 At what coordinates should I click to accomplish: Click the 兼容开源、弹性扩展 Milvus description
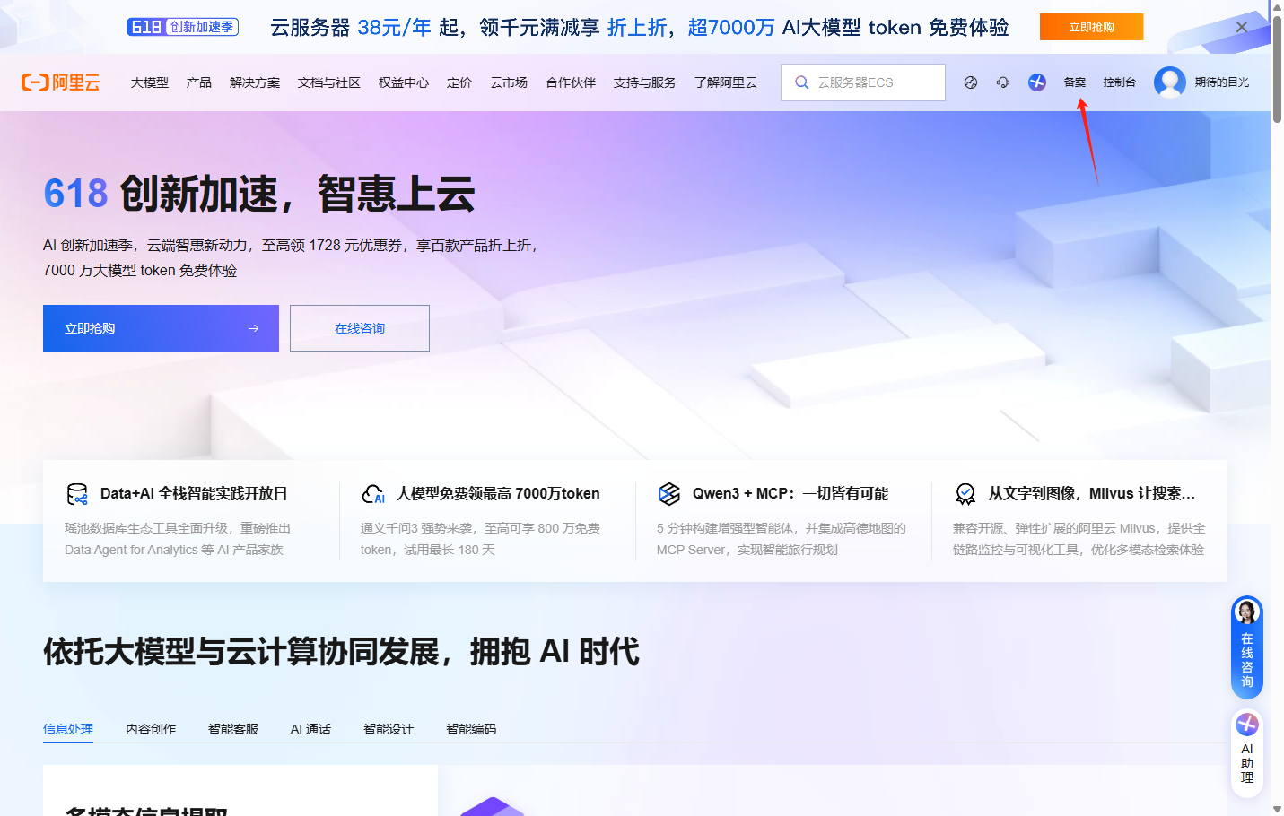coord(1079,539)
